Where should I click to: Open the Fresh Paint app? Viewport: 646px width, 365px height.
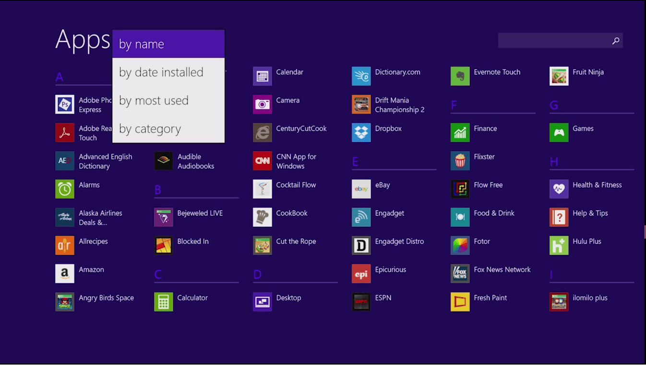click(480, 297)
